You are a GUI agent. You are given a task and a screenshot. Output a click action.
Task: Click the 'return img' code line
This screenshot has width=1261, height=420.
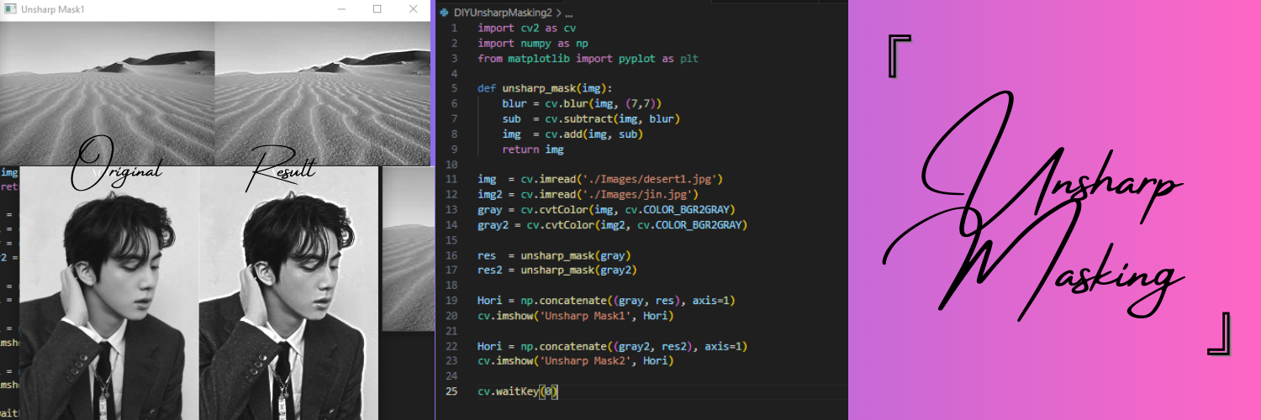532,150
